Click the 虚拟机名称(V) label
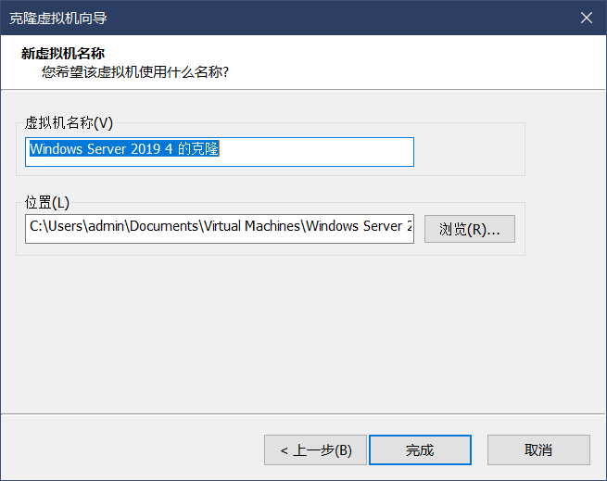This screenshot has height=481, width=607. [x=69, y=122]
